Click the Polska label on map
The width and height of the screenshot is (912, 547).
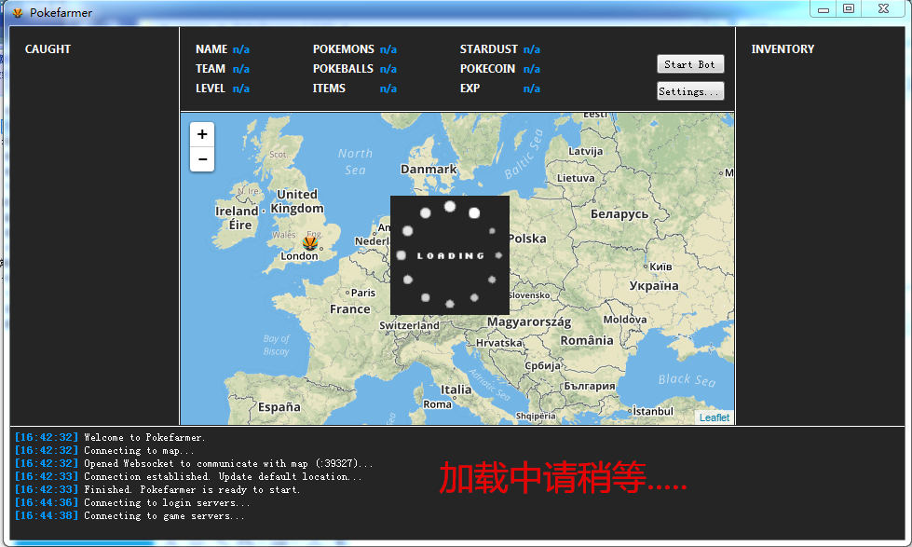527,239
